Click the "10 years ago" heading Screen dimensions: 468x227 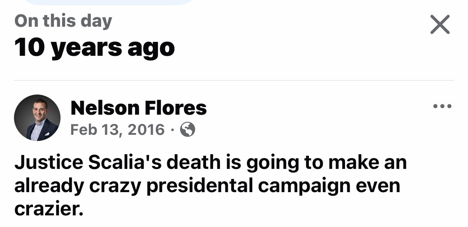94,48
